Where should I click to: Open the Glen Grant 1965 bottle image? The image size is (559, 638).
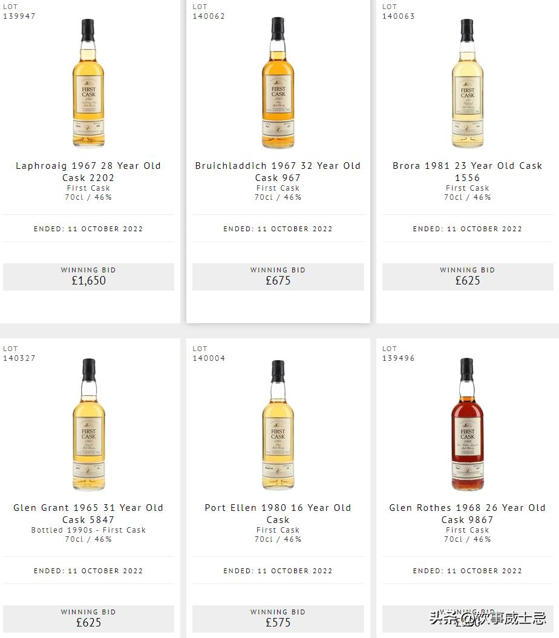[88, 424]
